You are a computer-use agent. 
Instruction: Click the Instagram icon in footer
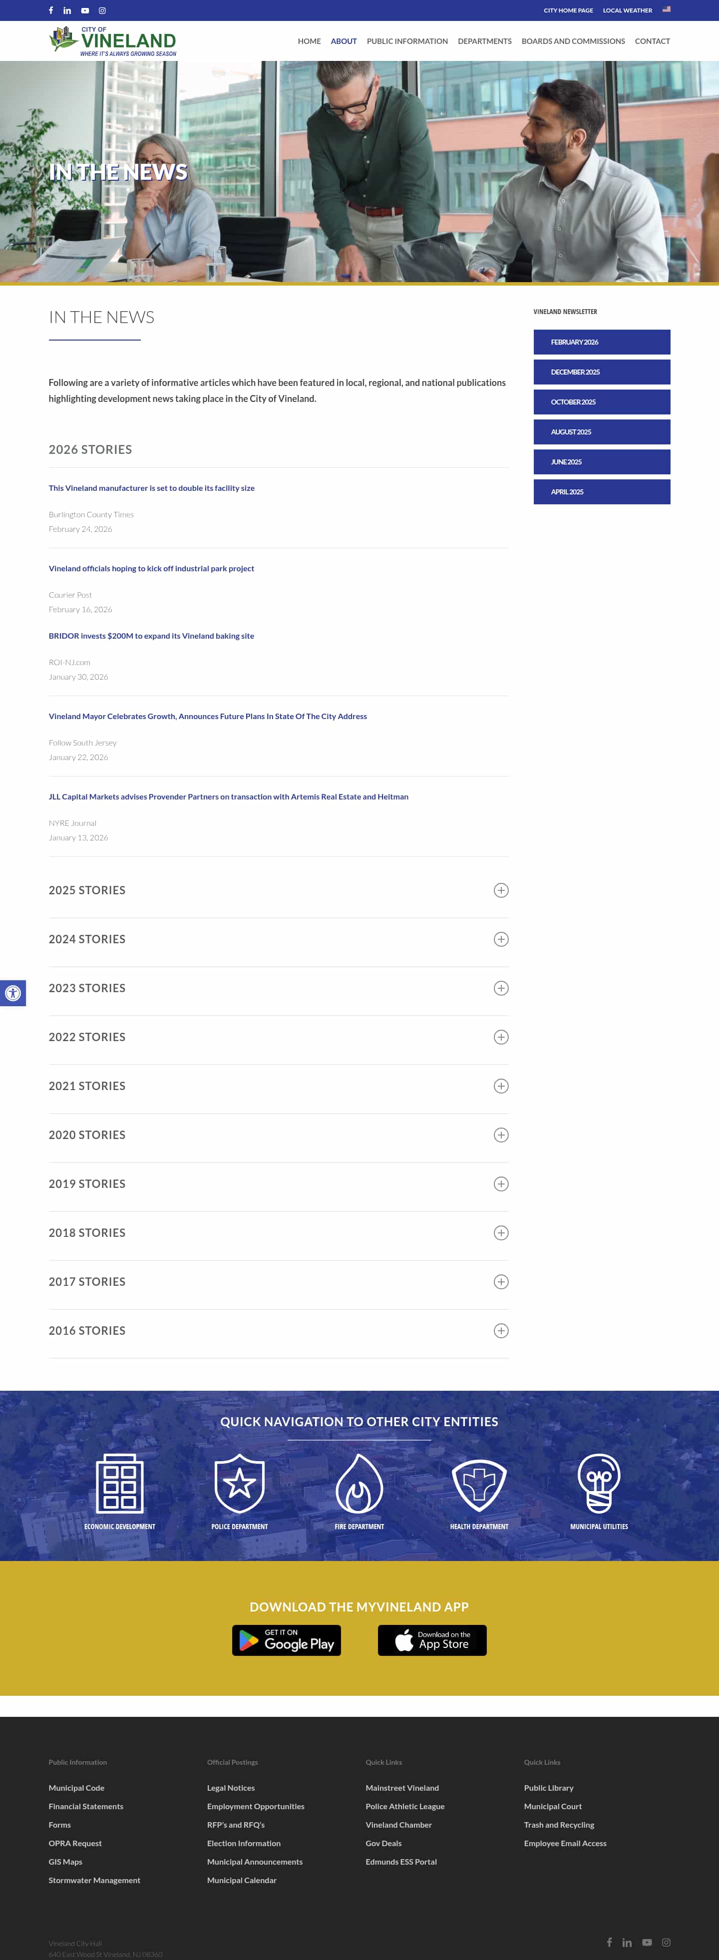666,1943
